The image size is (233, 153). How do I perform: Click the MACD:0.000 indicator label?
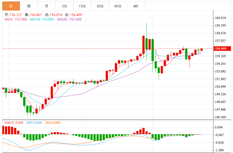[x=14, y=123]
